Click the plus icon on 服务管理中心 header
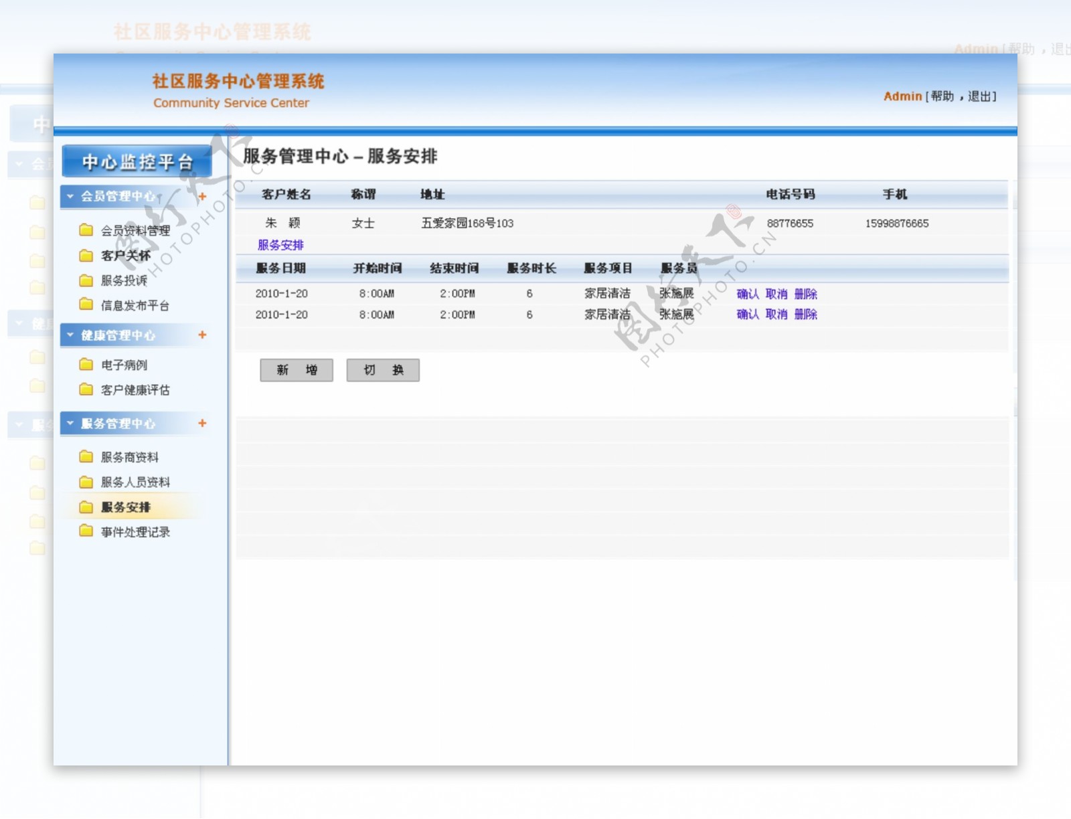Screen dimensions: 1071x819 pyautogui.click(x=202, y=423)
